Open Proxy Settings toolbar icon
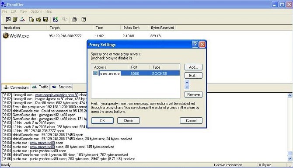293x168 pixels. (x=8, y=19)
